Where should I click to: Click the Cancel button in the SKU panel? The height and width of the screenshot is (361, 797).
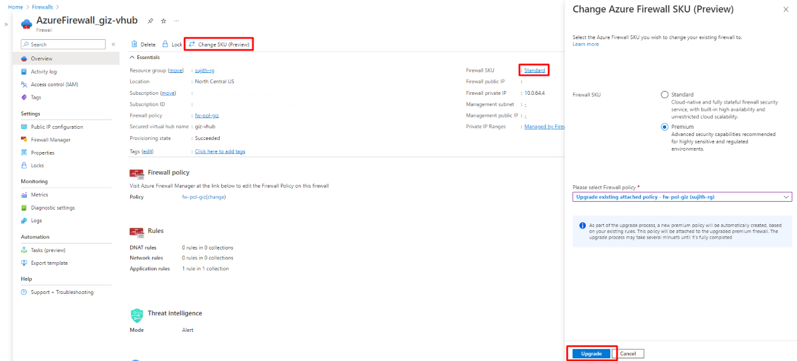(628, 354)
